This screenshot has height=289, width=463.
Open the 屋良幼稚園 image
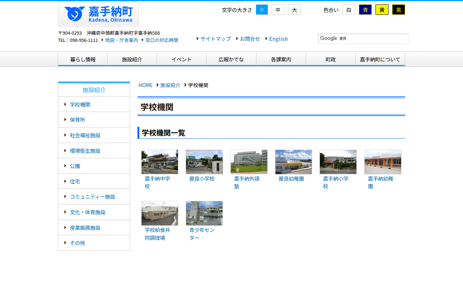coord(293,162)
